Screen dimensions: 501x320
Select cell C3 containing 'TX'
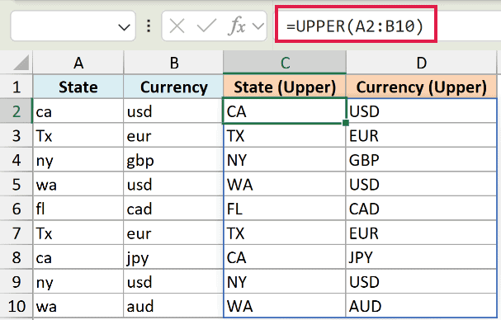285,135
